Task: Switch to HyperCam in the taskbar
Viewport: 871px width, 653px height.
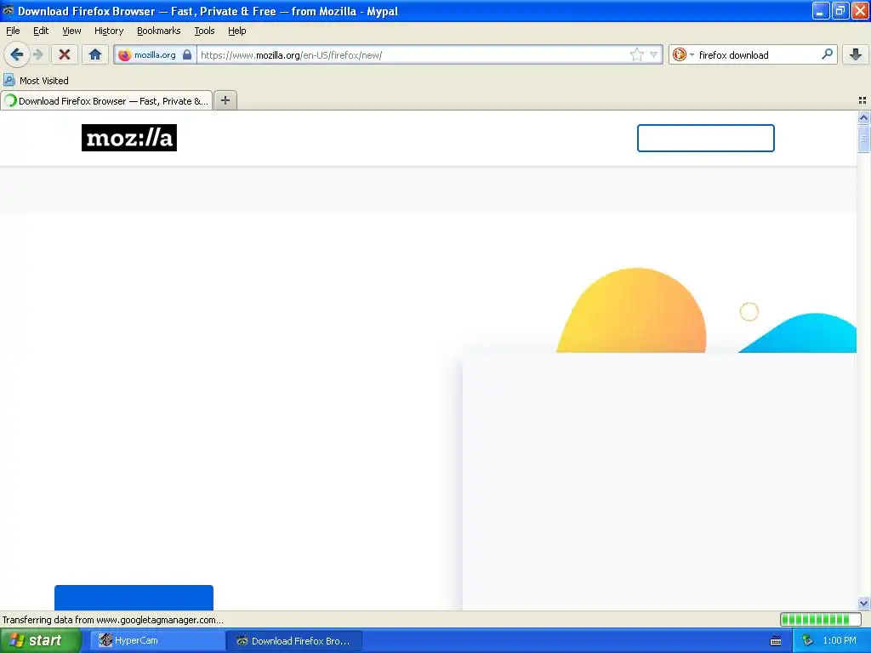Action: pos(157,641)
